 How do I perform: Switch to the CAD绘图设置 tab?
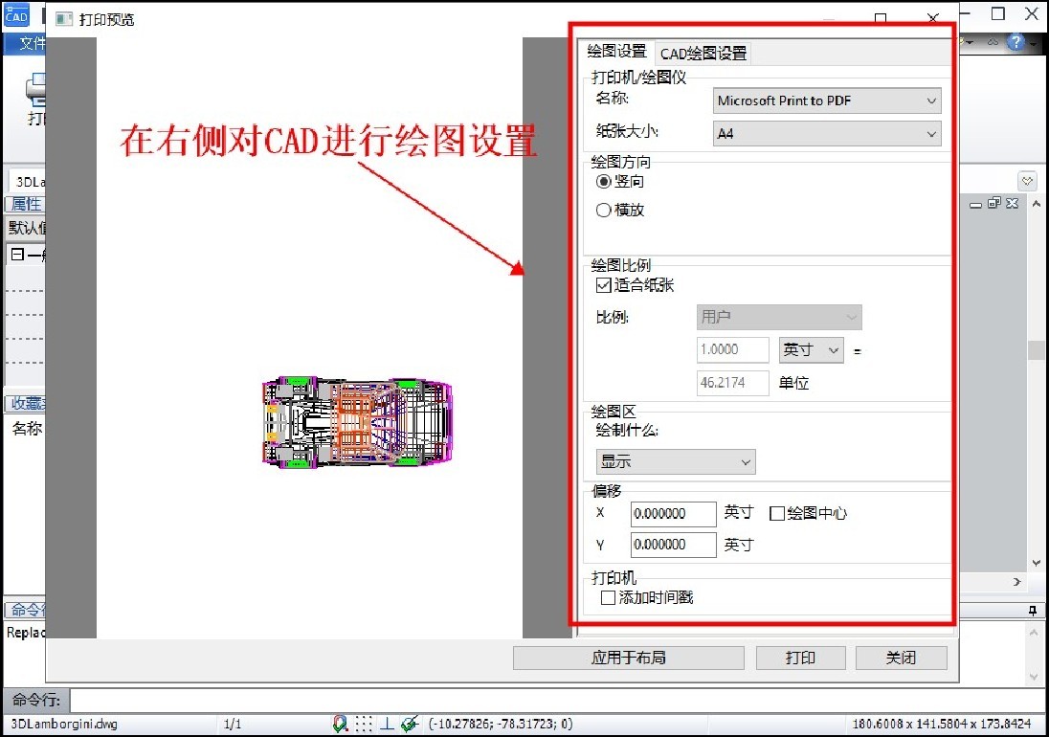(703, 53)
